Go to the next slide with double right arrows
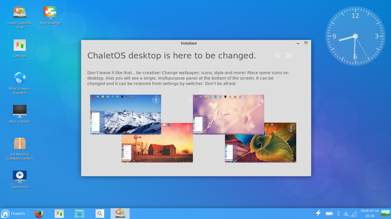The width and height of the screenshot is (391, 219). tap(289, 55)
